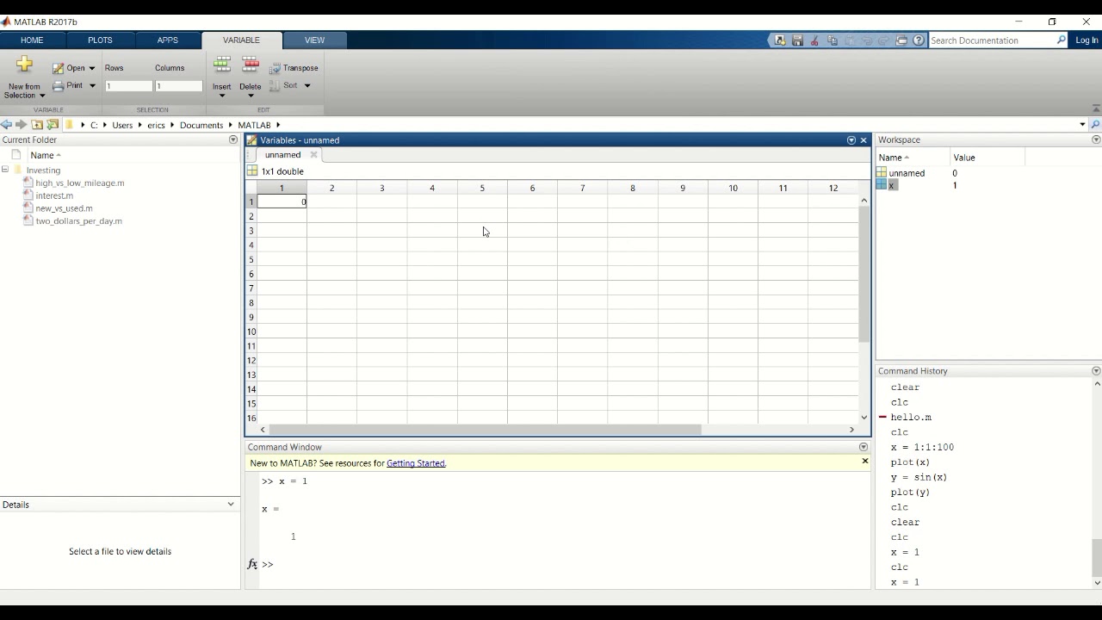Expand the Insert dropdown arrow
The height and width of the screenshot is (620, 1102).
point(221,96)
